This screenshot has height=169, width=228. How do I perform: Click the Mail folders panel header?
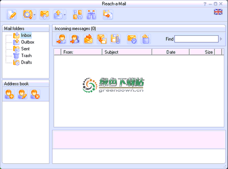click(26, 29)
